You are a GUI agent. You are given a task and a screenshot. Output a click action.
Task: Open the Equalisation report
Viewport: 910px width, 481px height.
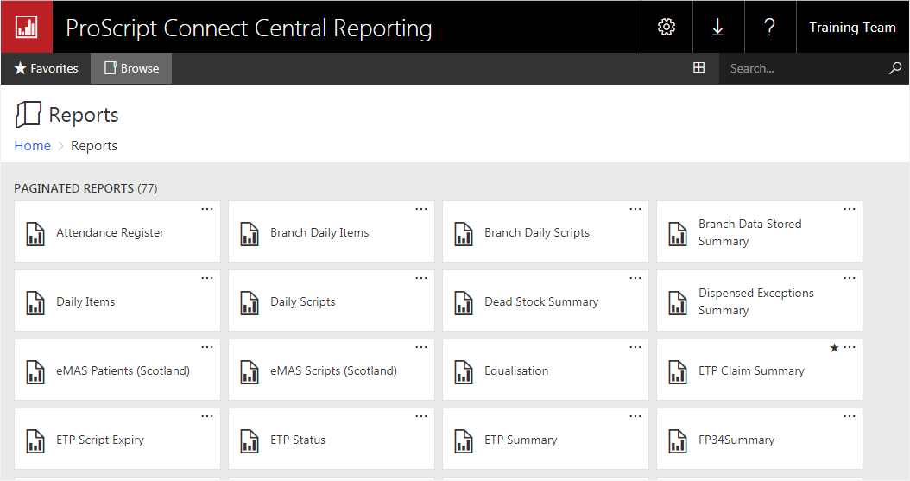(546, 370)
